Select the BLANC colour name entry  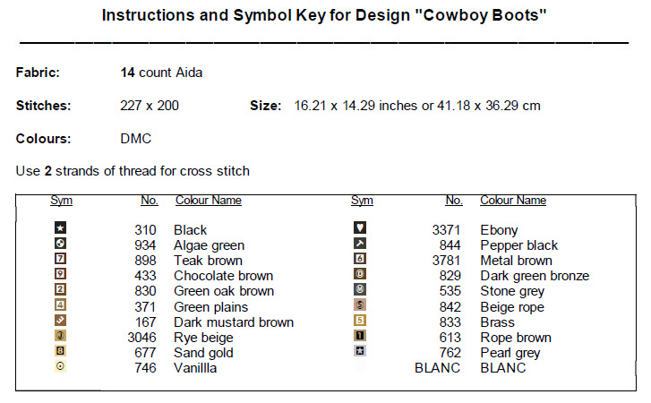pyautogui.click(x=503, y=368)
